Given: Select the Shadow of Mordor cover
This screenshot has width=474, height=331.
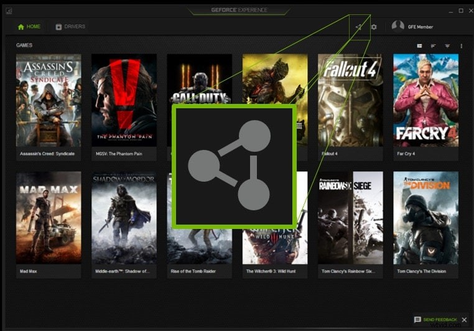Looking at the screenshot, I should 124,218.
